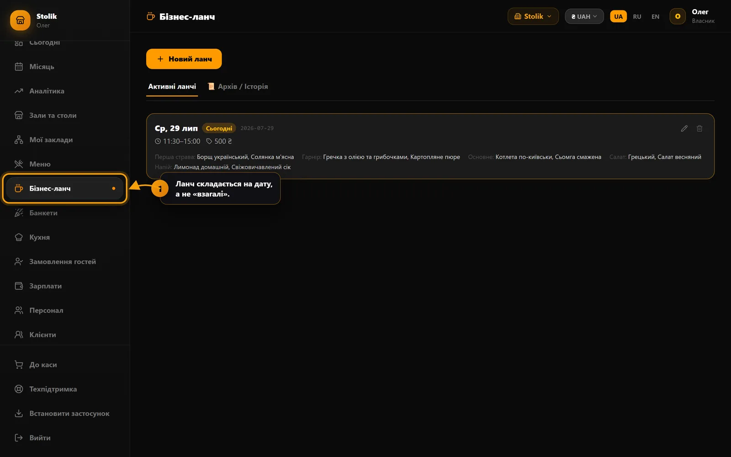Delete the lunch using the trash icon
The width and height of the screenshot is (731, 457).
click(699, 128)
